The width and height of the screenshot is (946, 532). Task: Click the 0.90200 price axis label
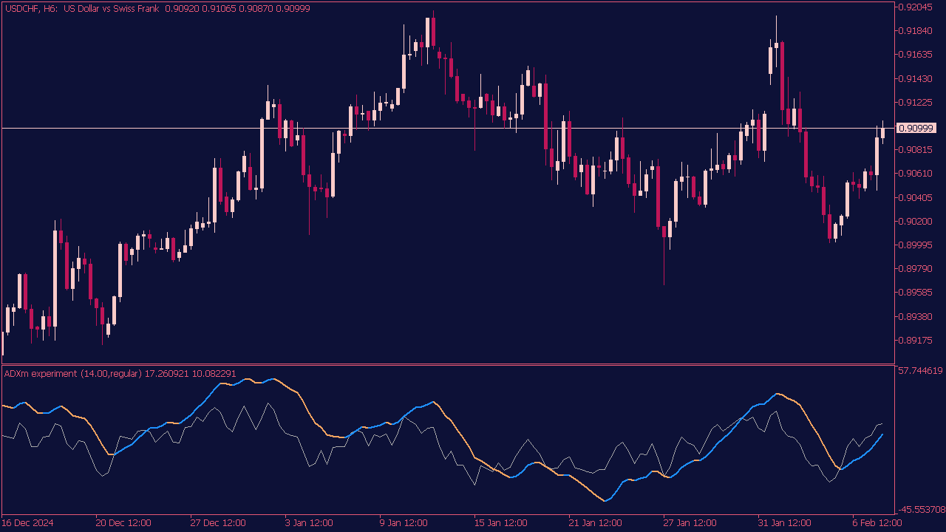point(916,221)
